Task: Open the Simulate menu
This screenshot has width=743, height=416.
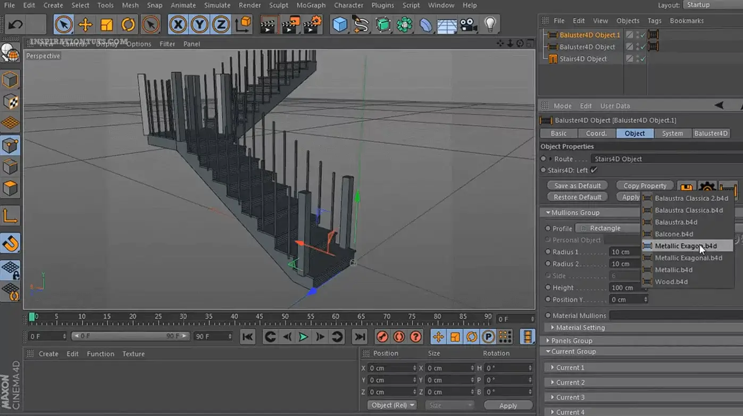Action: pos(218,5)
